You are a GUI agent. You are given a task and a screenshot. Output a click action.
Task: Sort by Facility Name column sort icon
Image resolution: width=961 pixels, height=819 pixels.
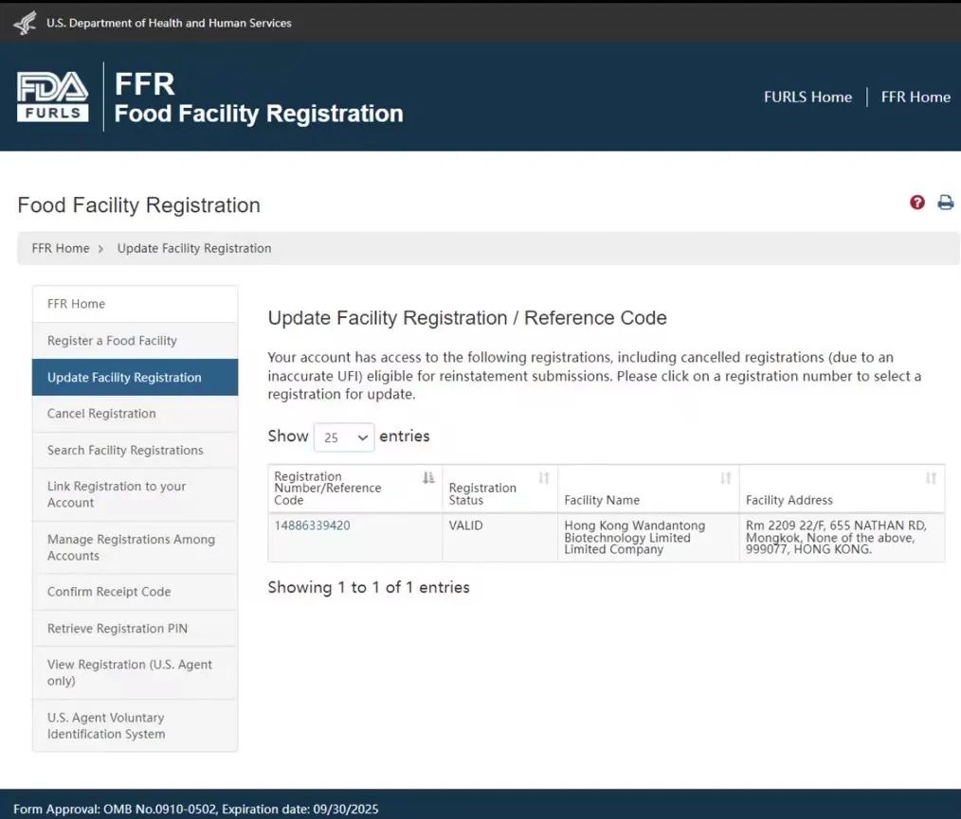(726, 477)
